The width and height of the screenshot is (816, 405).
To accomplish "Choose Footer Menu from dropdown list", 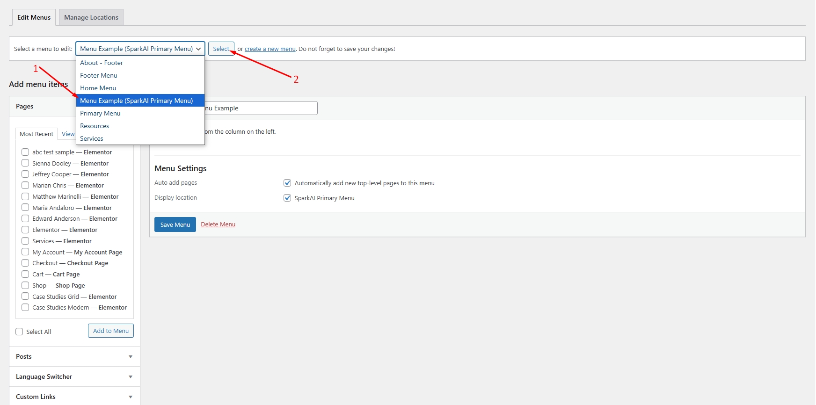I will (x=99, y=75).
